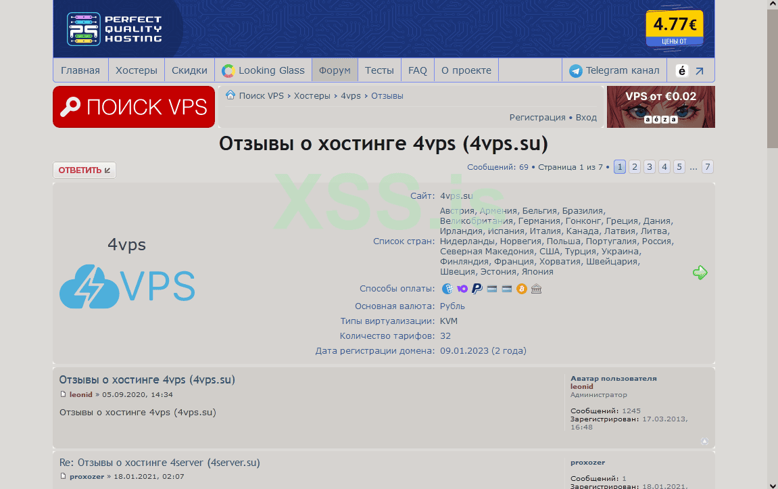Viewport: 778px width, 489px height.
Task: Click the Рубль currency value
Action: pyautogui.click(x=452, y=306)
